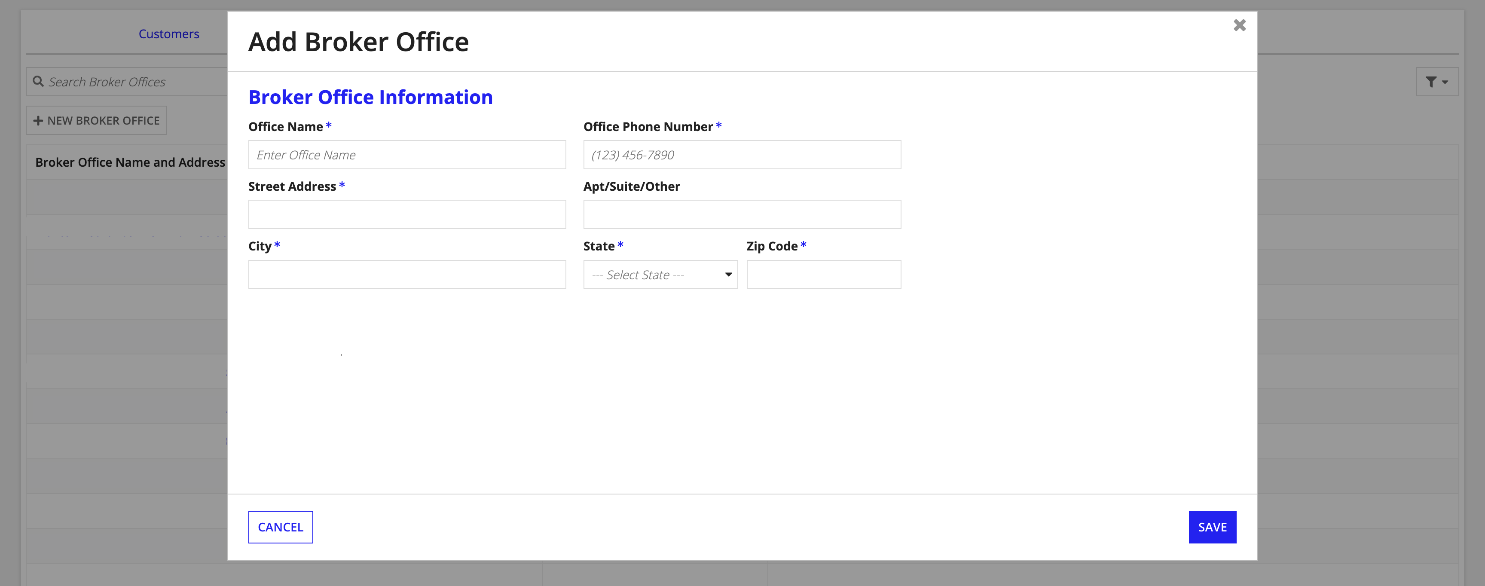Click the Broker Office Name and Address column header
This screenshot has width=1485, height=586.
pos(131,161)
